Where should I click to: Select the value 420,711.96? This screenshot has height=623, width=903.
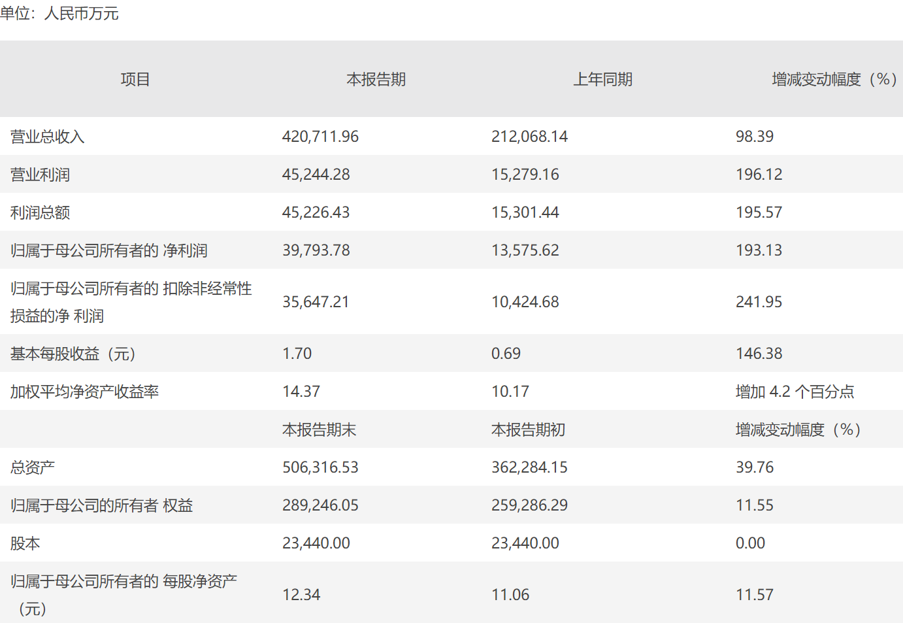[x=320, y=137]
